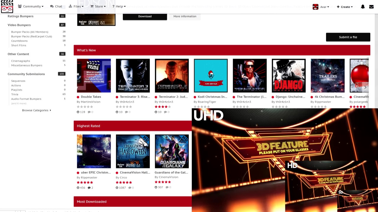Open the Files dropdown menu
Image resolution: width=378 pixels, height=212 pixels.
(x=76, y=6)
